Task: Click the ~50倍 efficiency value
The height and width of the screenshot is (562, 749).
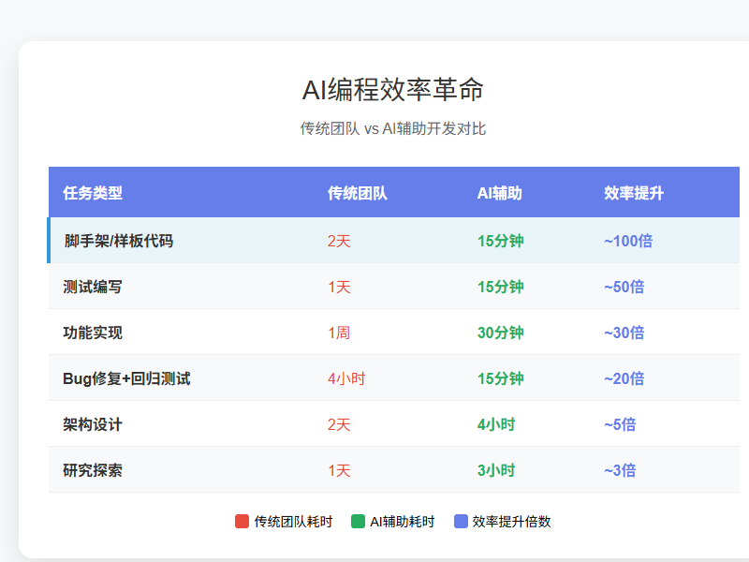Action: click(623, 287)
